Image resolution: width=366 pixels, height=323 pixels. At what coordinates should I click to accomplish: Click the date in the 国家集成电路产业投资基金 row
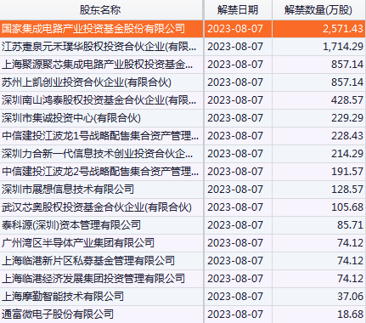click(235, 29)
